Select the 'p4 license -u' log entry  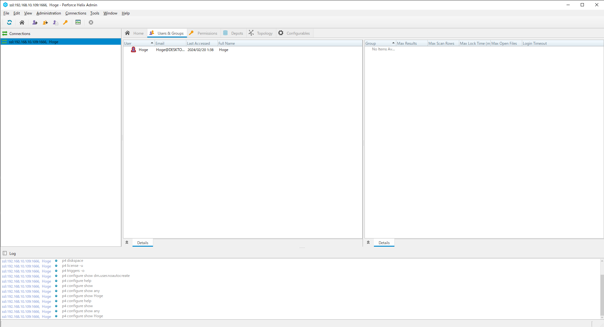[x=73, y=266]
